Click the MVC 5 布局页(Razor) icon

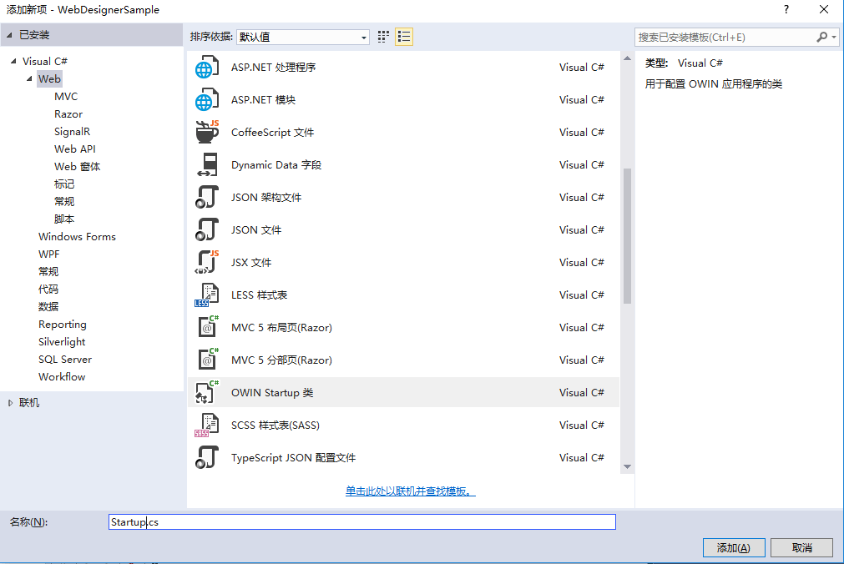click(x=207, y=327)
